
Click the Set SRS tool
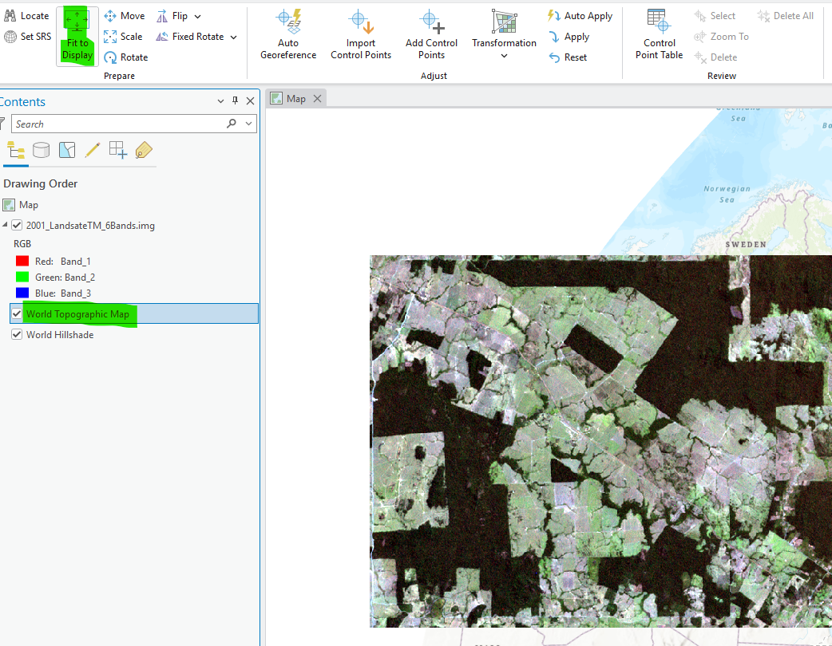tap(28, 36)
